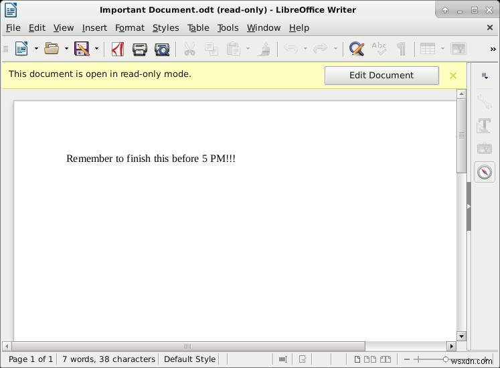The image size is (500, 368).
Task: Expand the Open recent documents dropdown arrow
Action: [66, 49]
